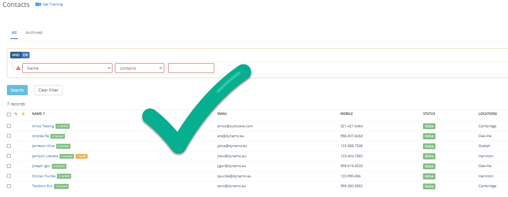Click the 2 Current badge for Amos Testing
Screen dimensions: 508x197
tap(62, 126)
